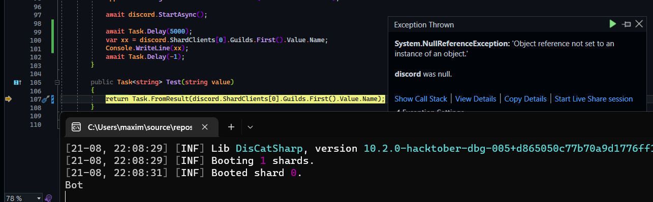Viewport: 653px width, 202px height.
Task: Continue execution with the green play arrow
Action: (613, 24)
